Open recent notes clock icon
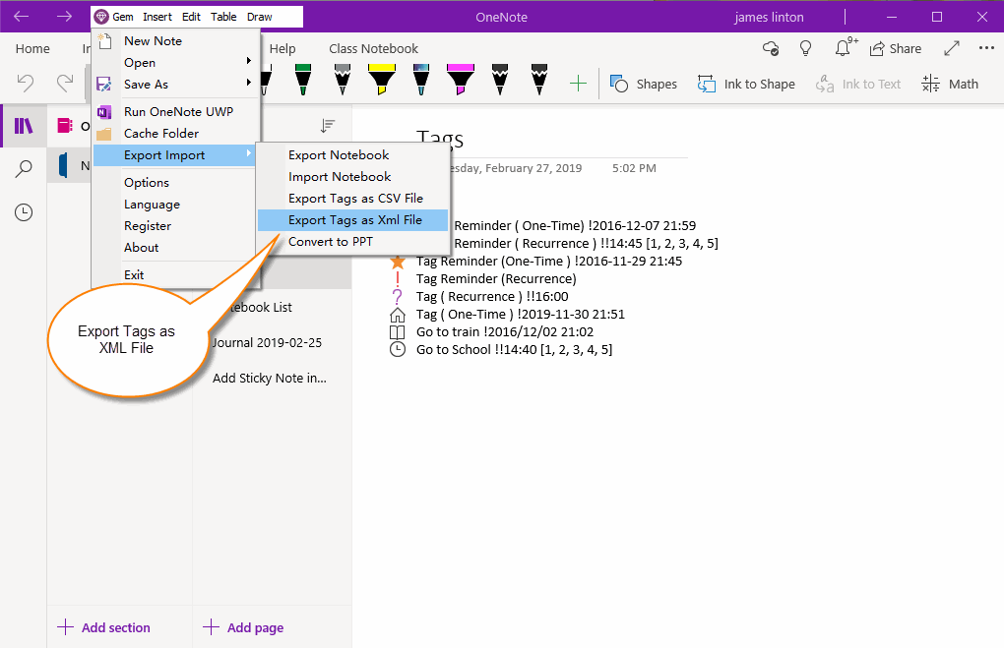The width and height of the screenshot is (1004, 648). coord(24,212)
